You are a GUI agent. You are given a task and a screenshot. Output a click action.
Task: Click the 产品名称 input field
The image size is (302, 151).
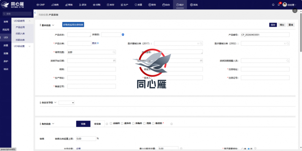coord(79,34)
